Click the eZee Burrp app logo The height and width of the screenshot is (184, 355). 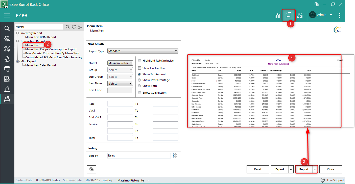5,4
